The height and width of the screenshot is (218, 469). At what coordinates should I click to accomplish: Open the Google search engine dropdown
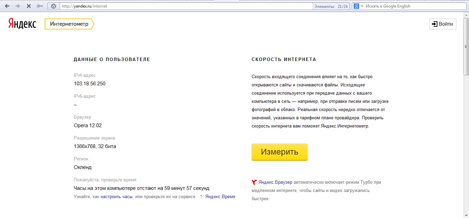(x=358, y=6)
